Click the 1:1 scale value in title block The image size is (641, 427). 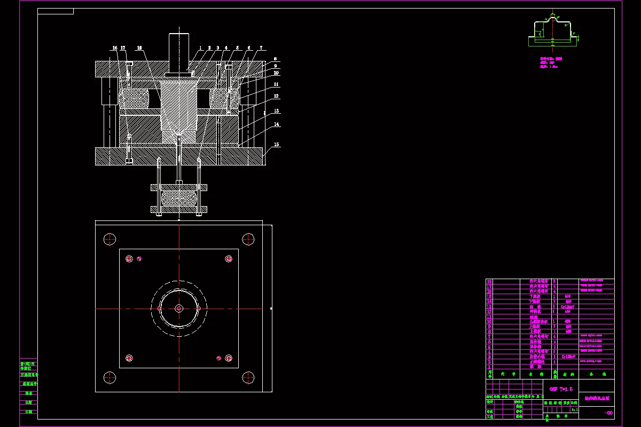575,410
